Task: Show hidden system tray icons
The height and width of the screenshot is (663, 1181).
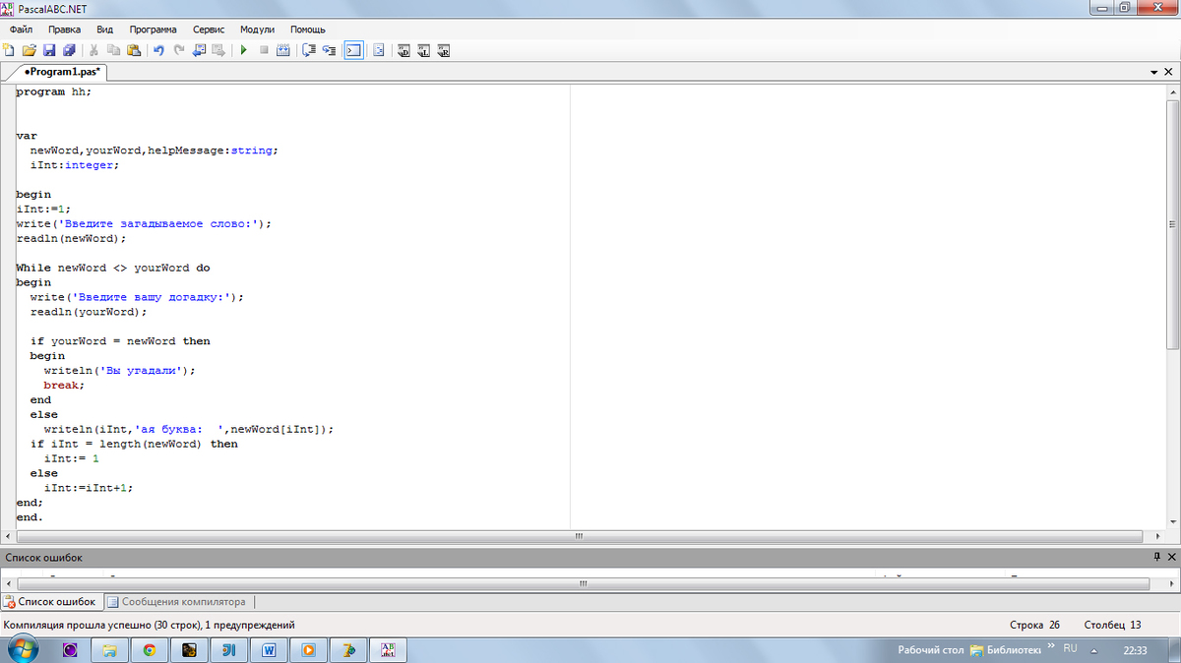Action: [1093, 650]
